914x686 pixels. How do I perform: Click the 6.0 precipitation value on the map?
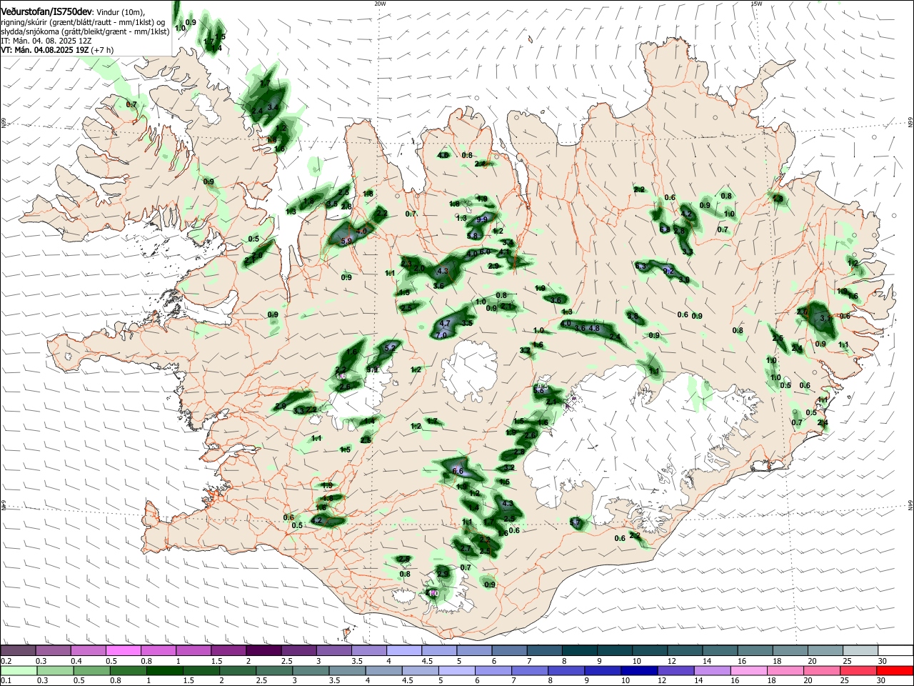click(485, 252)
